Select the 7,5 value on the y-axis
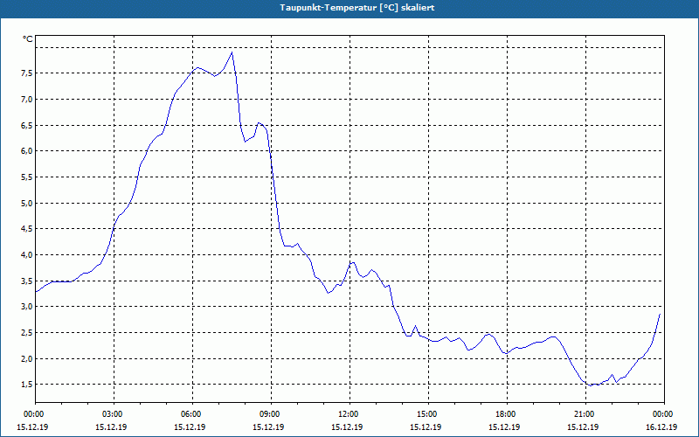Screen dimensions: 699x437 tap(27, 73)
